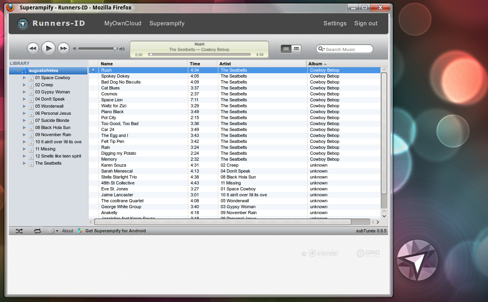
Task: Open Get Superampify for Android link
Action: 115,231
